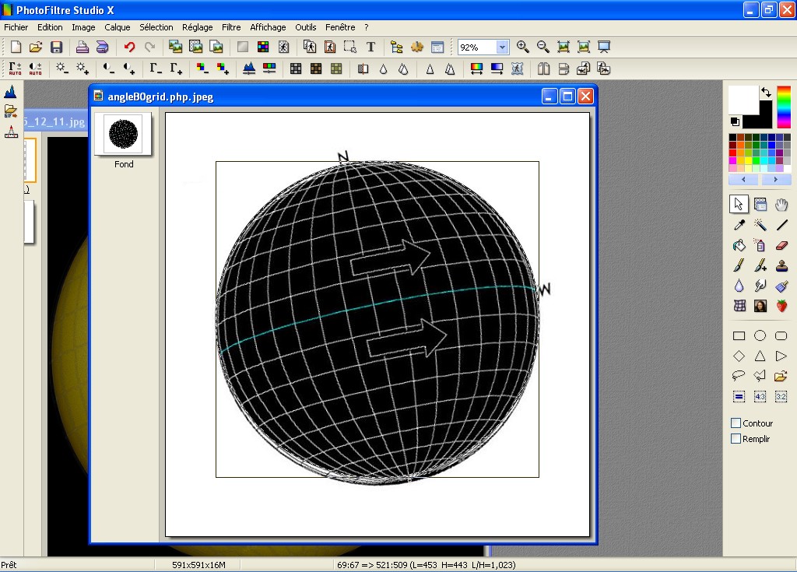797x572 pixels.
Task: Open the Affichage menu
Action: point(268,27)
